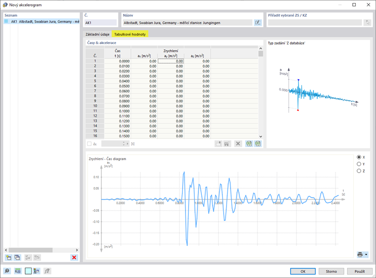Viewport: 376px width, 278px height.
Task: Open the Tabulkové hodnoty tab
Action: [x=130, y=34]
